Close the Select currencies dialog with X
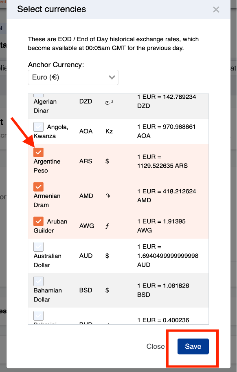Screen dimensions: 237x372 [216, 9]
